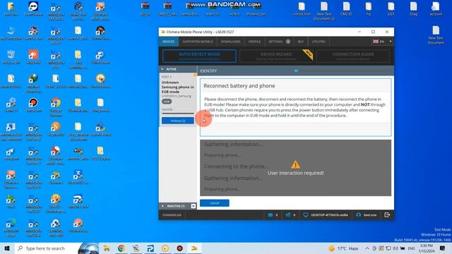Collapse the ACTIVE devices section
The height and width of the screenshot is (254, 452).
(162, 69)
